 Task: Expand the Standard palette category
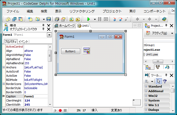tap(146, 86)
